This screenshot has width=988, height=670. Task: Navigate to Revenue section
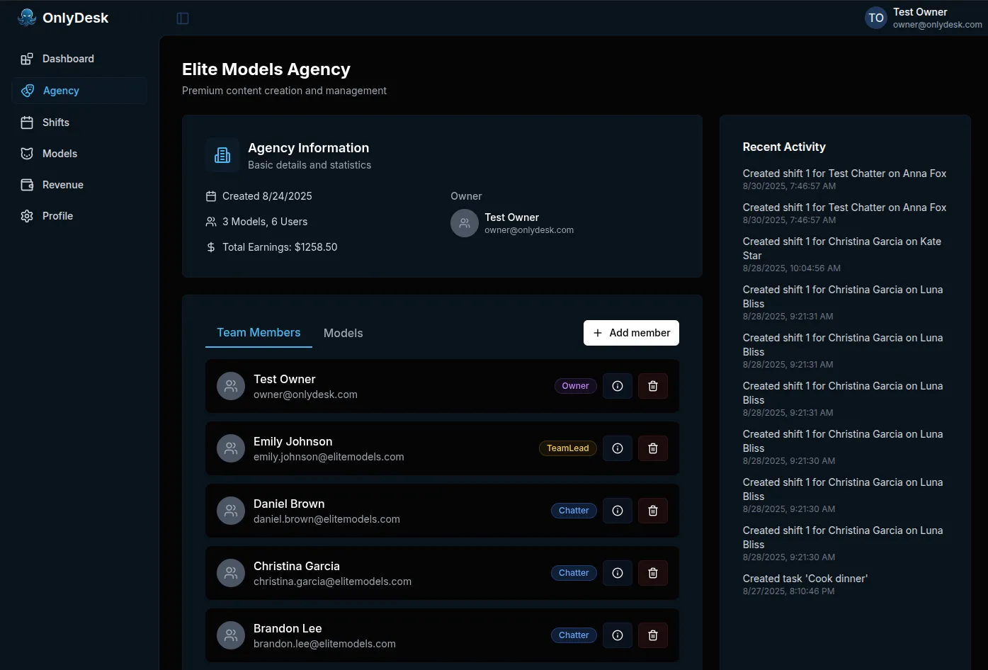[x=63, y=185]
